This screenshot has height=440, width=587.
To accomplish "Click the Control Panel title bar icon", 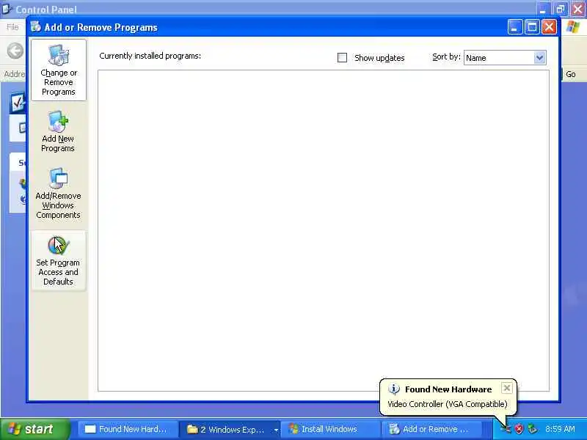I will click(x=7, y=8).
